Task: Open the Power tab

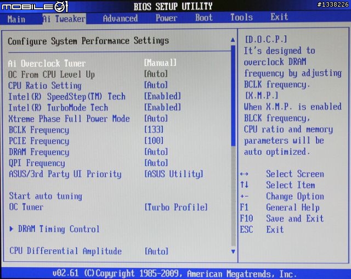Action: tap(166, 18)
